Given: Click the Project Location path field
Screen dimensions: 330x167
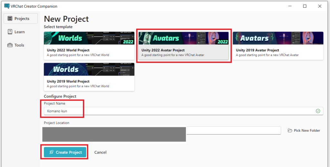Looking at the screenshot, I should pyautogui.click(x=162, y=130).
